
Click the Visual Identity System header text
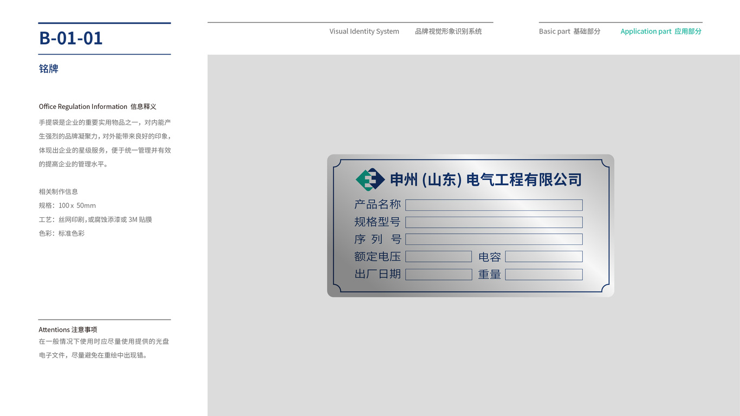pos(364,31)
